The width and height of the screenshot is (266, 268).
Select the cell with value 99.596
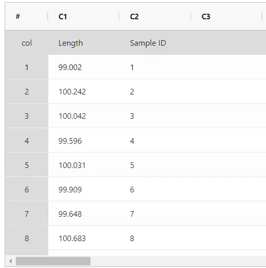[84, 141]
